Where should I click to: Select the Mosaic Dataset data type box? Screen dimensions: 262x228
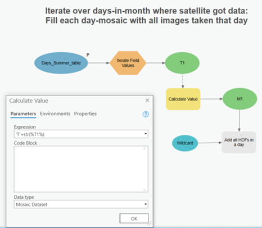tap(81, 204)
